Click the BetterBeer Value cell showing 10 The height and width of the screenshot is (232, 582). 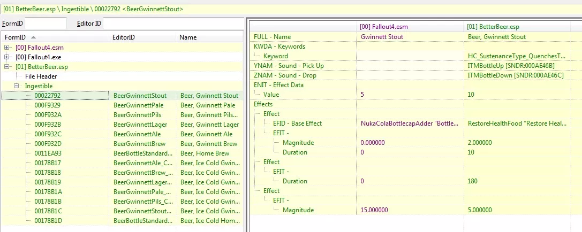pos(517,95)
